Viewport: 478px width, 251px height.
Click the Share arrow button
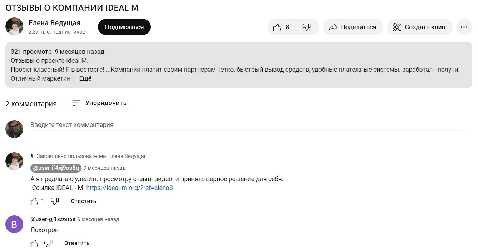coord(353,27)
